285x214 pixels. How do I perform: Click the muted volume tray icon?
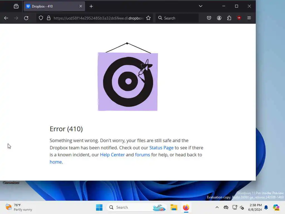[242, 207]
